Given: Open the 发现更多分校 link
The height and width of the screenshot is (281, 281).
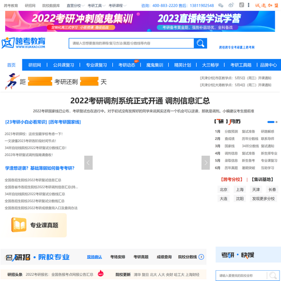Looking at the screenshot, I should click(x=264, y=199).
